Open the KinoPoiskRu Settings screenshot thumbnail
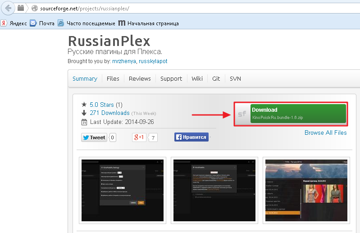Screen dimensions: 360x233 click(123, 190)
